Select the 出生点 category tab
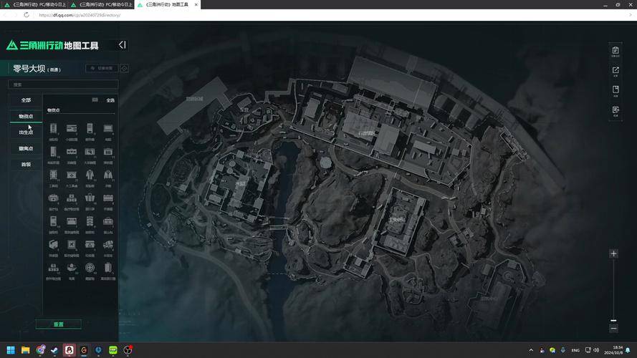 click(x=26, y=132)
